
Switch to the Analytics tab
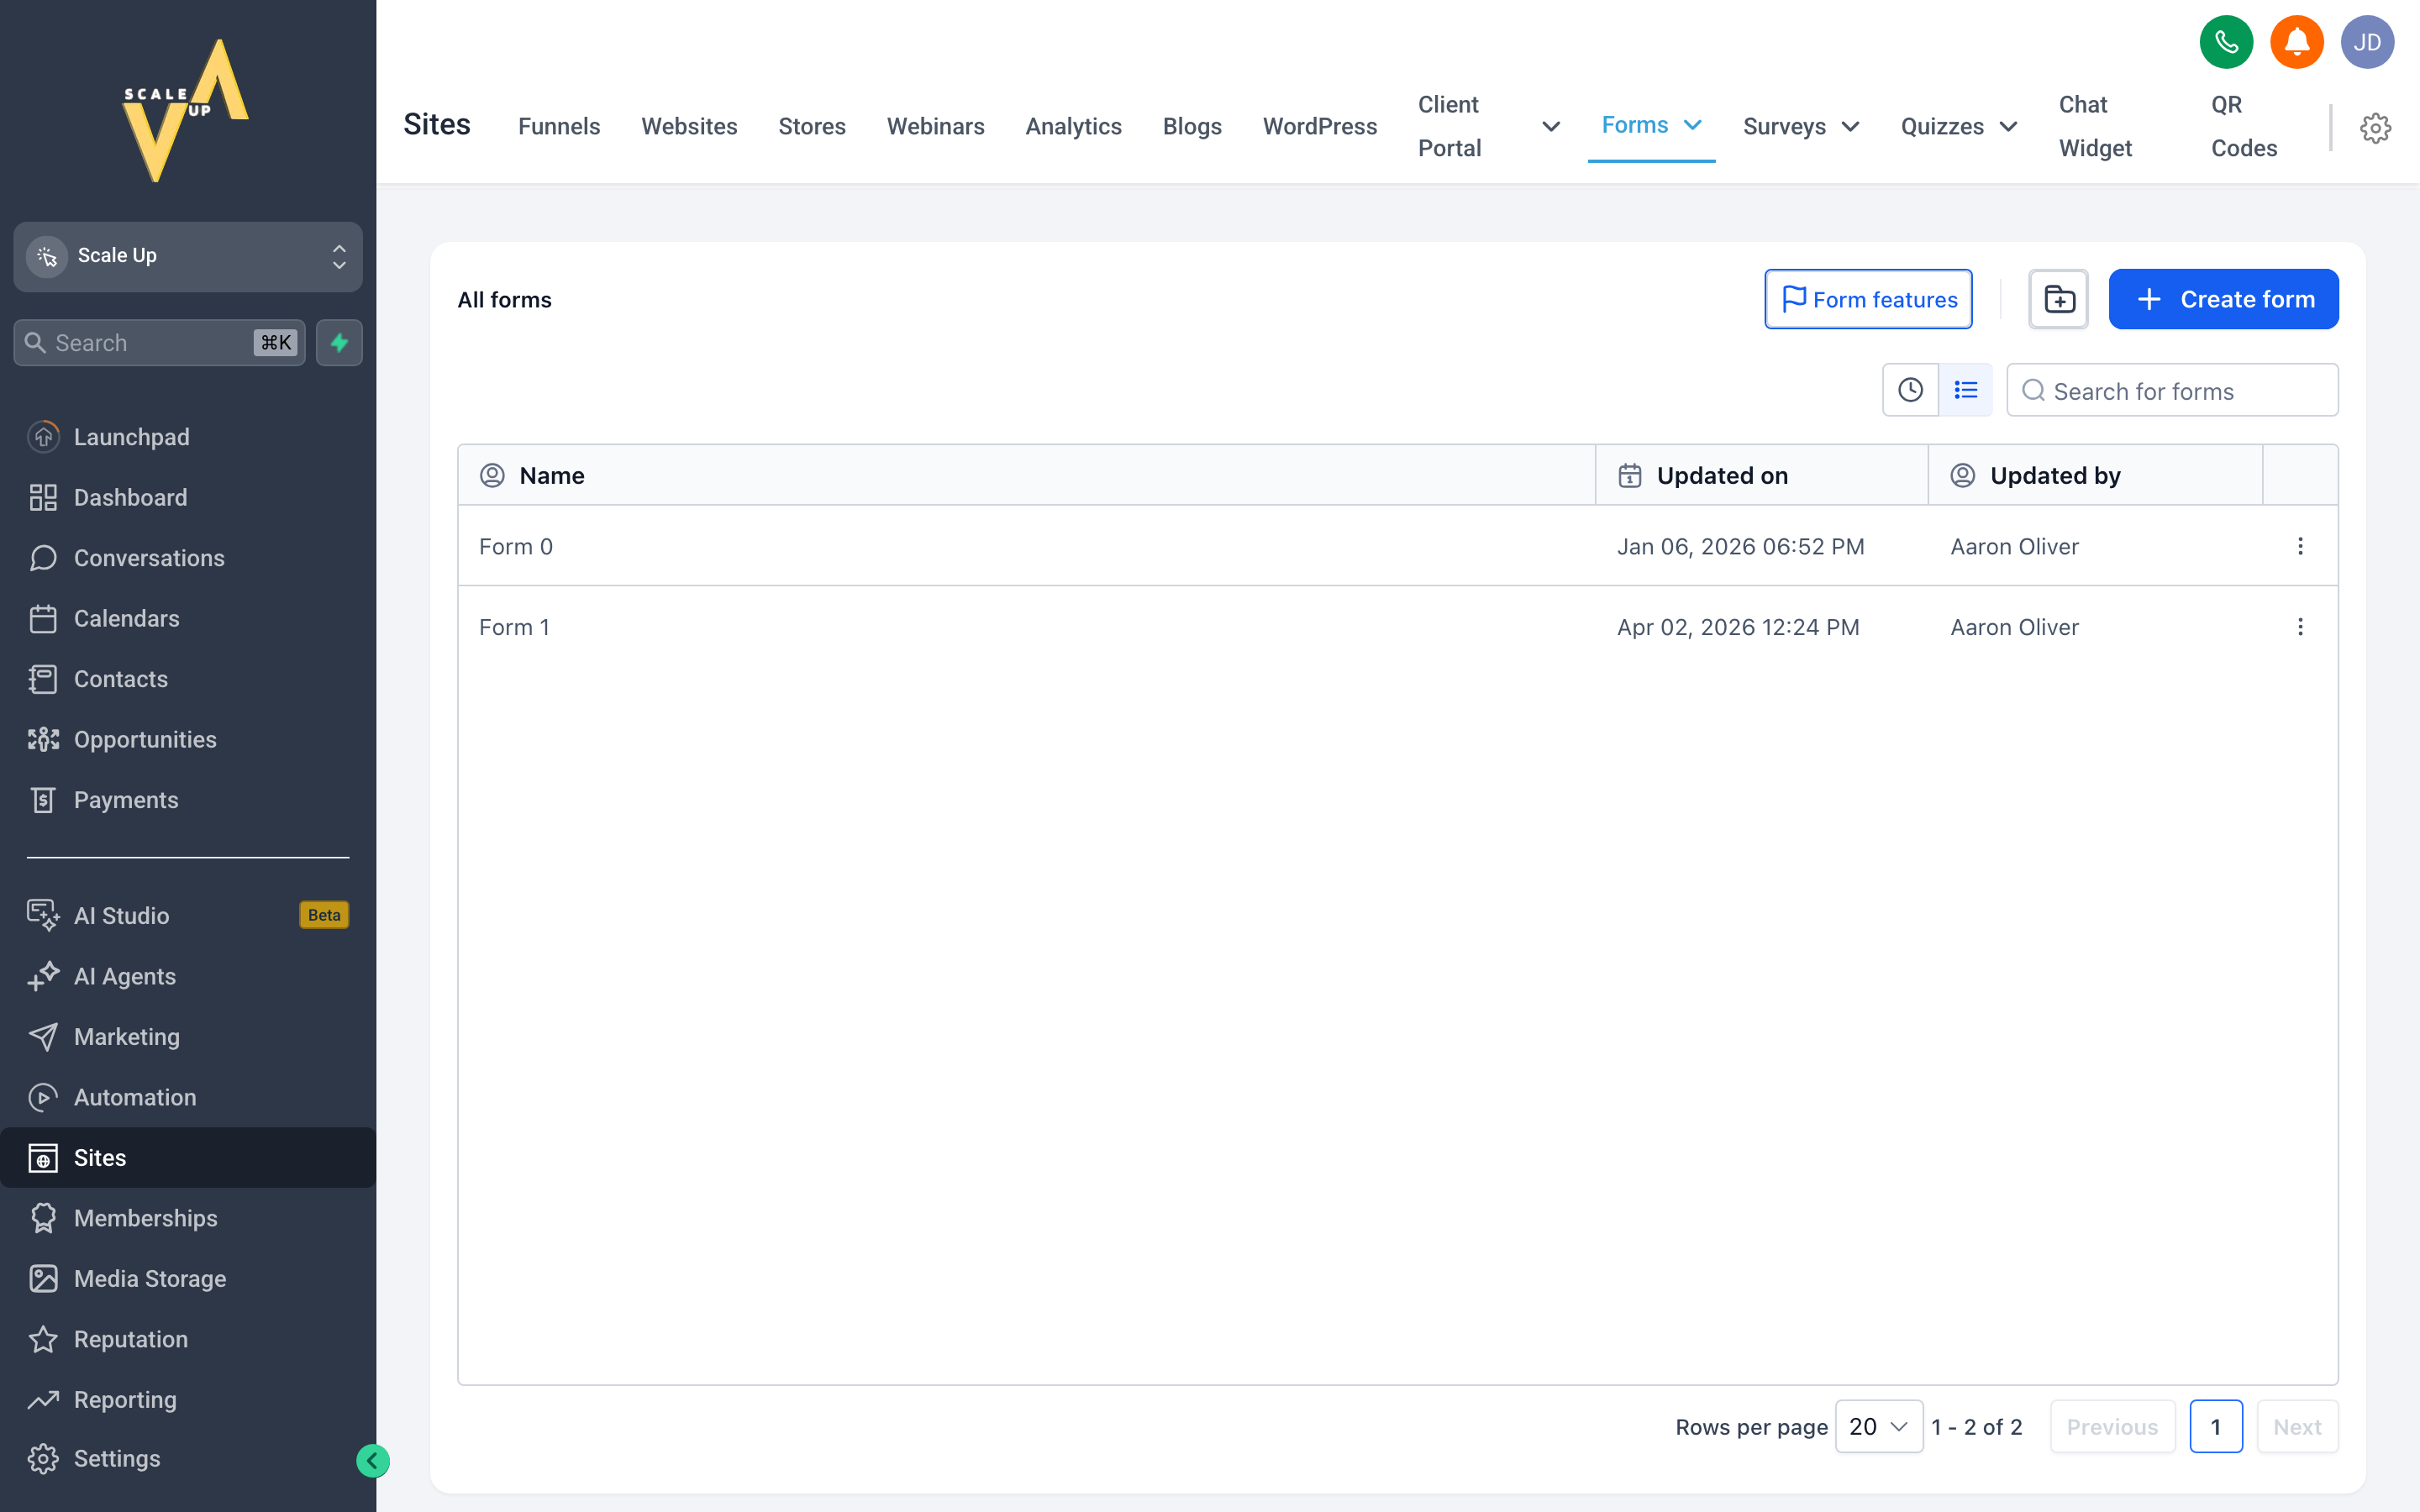[1073, 126]
